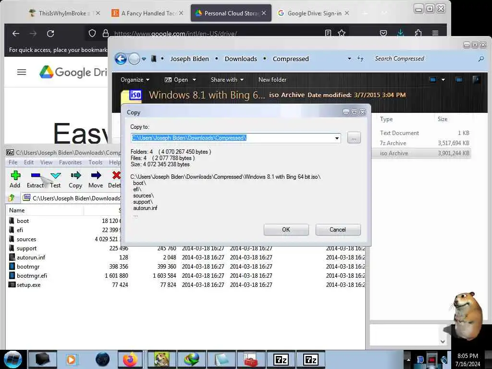This screenshot has width=492, height=369.
Task: Select autorun.inf in 7-Zip list
Action: pos(31,258)
